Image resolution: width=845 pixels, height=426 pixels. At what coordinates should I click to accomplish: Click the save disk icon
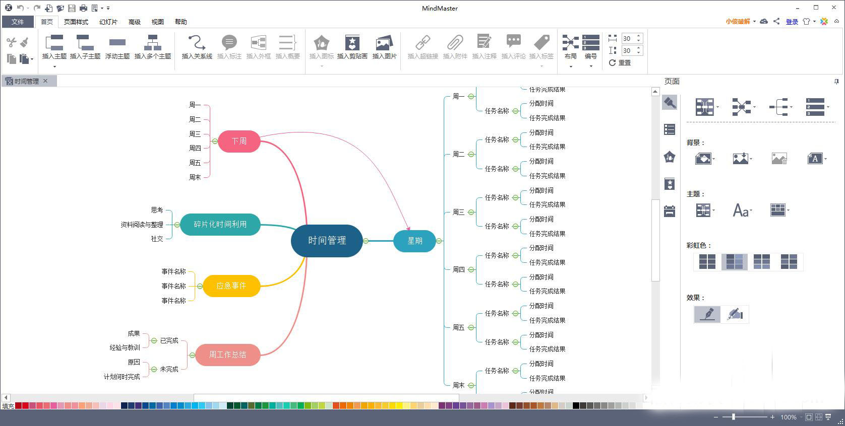[x=72, y=8]
